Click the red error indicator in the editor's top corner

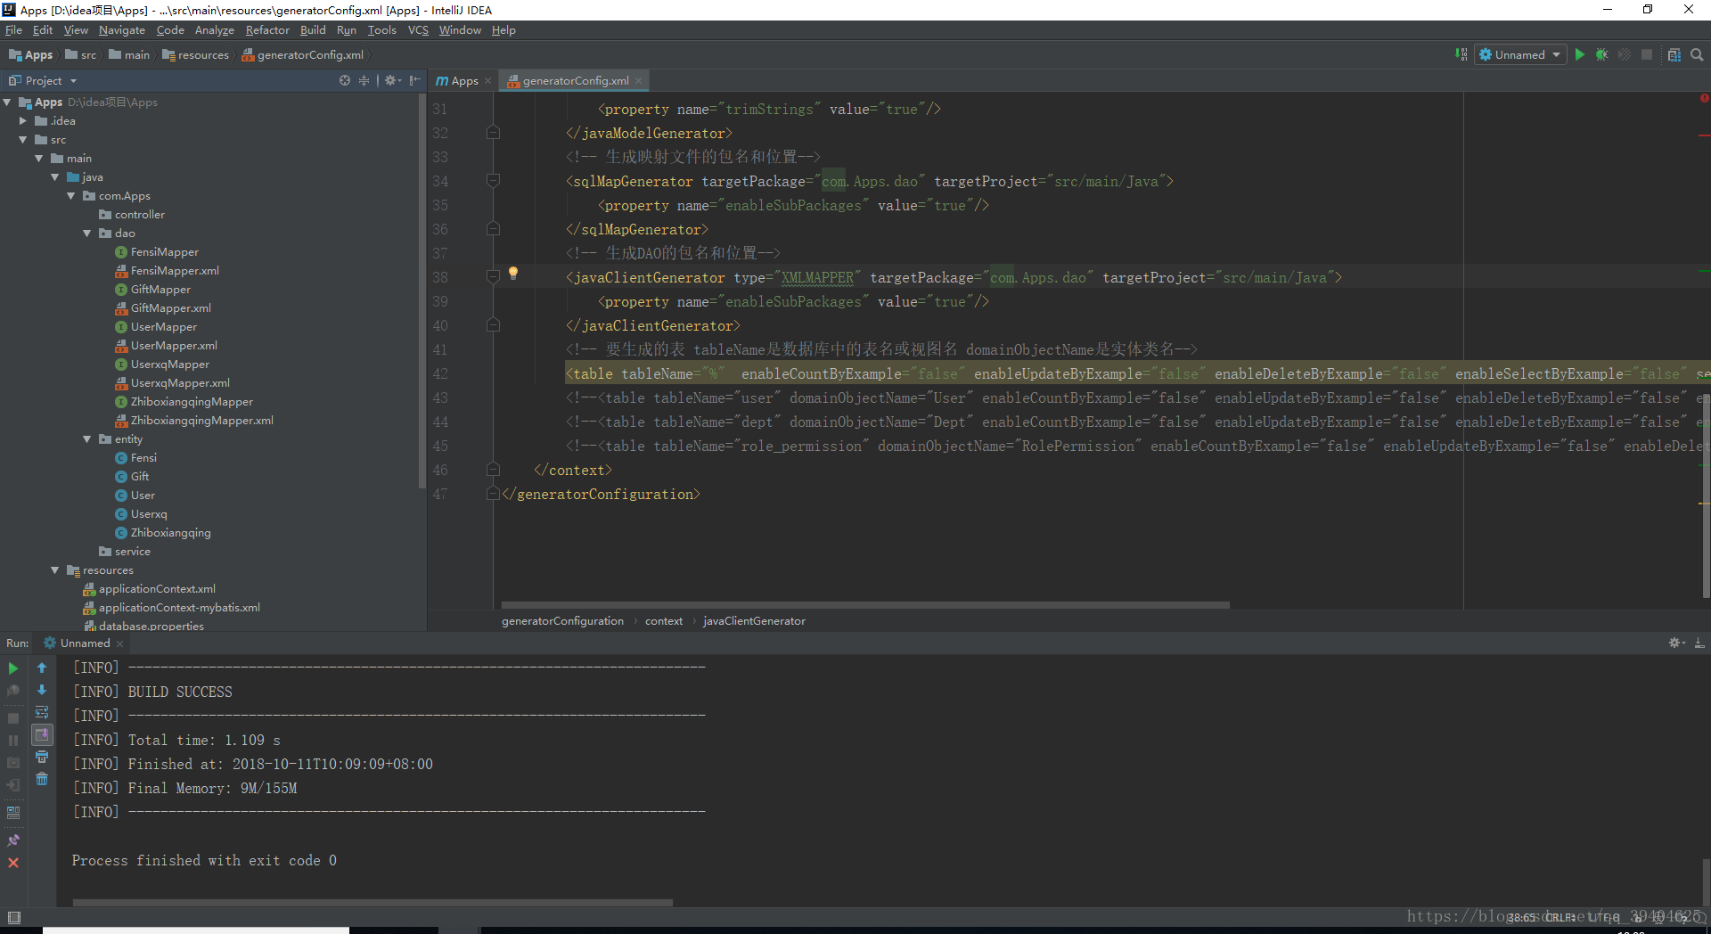point(1704,98)
